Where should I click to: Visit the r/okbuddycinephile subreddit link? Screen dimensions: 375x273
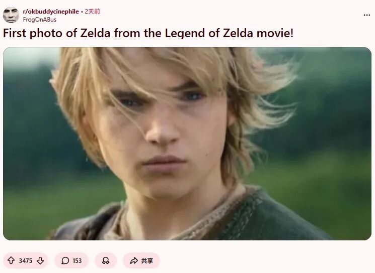click(x=51, y=12)
